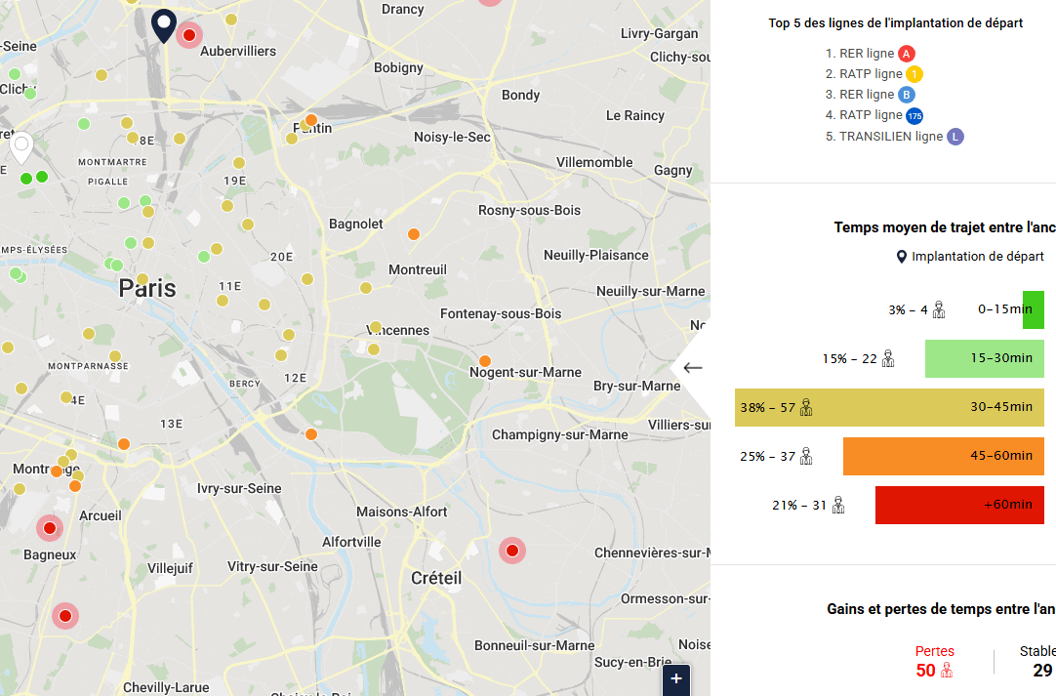Click the red +60min bar
The image size is (1056, 696).
(958, 505)
